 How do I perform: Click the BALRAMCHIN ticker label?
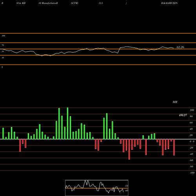(169, 3)
